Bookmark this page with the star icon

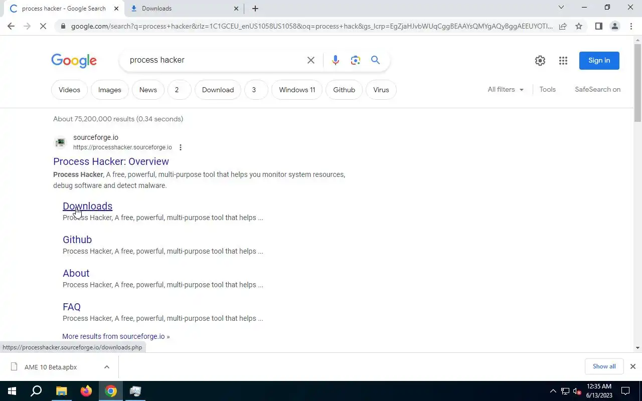(x=579, y=26)
